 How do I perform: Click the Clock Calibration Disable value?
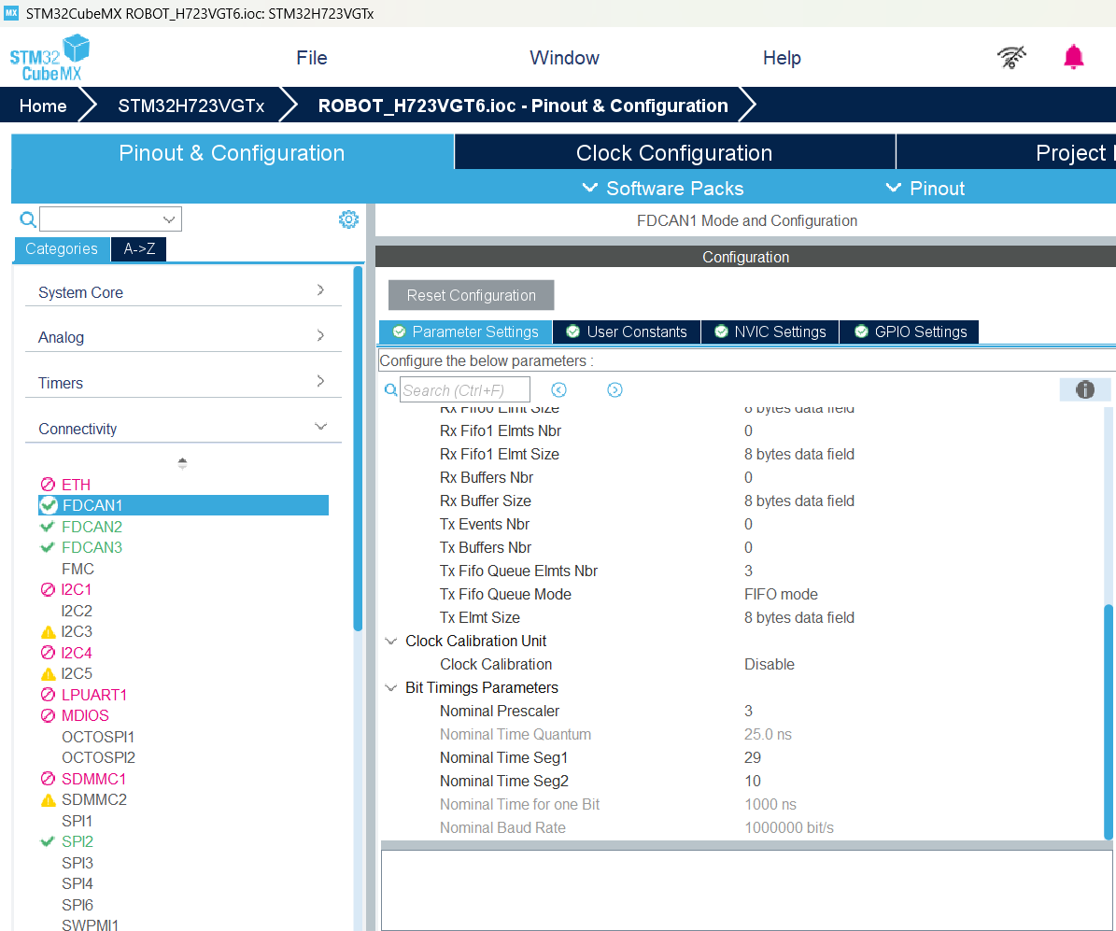pos(770,664)
